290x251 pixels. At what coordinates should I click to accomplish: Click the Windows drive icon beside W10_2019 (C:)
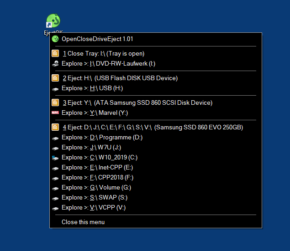tap(55, 157)
